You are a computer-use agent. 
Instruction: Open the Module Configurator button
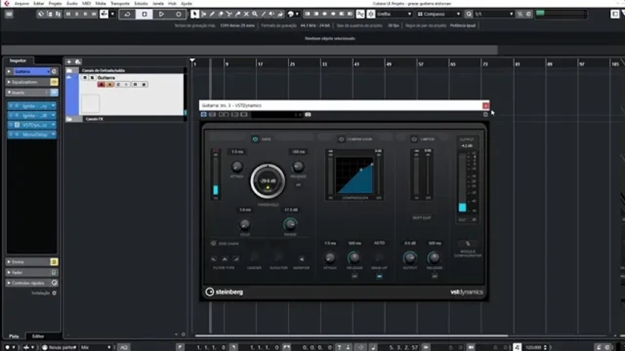tap(467, 244)
